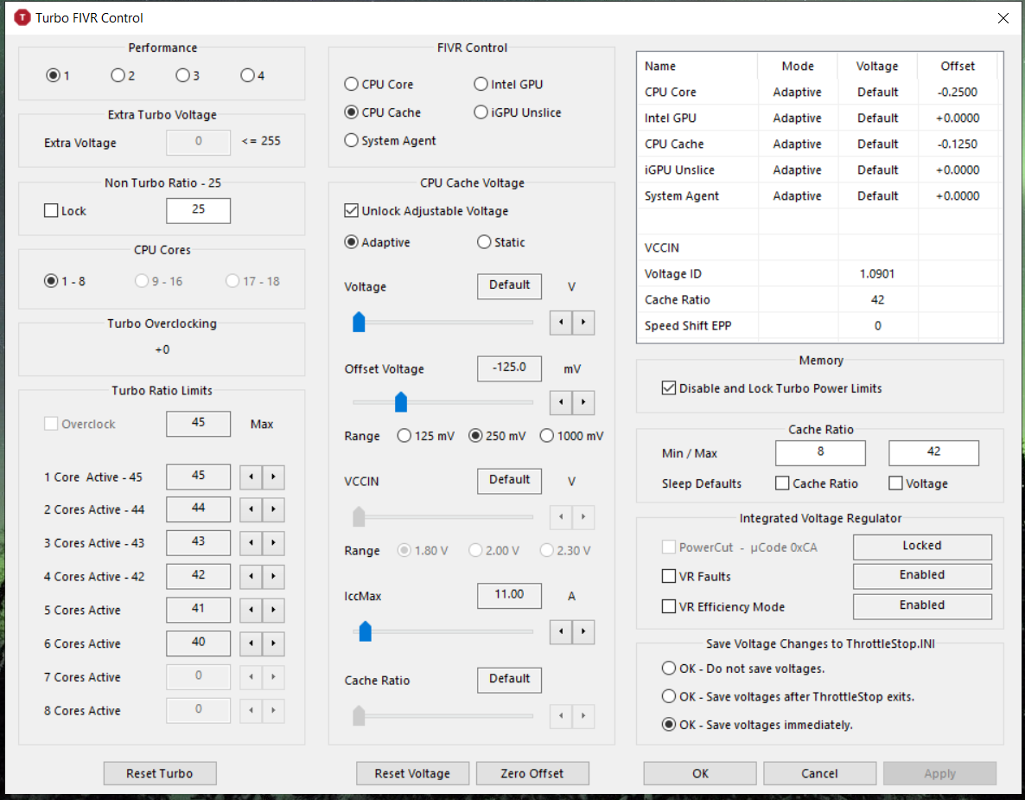Increase 3 Cores Active ratio with right arrow
Viewport: 1025px width, 800px height.
(273, 543)
